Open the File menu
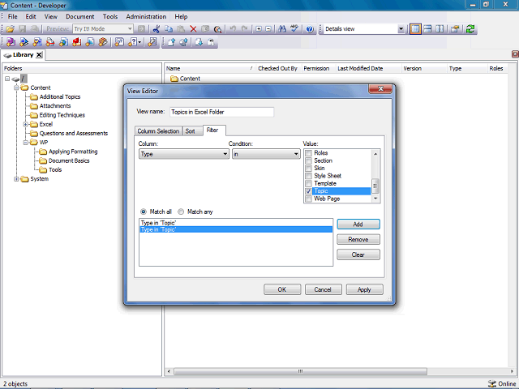 tap(13, 16)
